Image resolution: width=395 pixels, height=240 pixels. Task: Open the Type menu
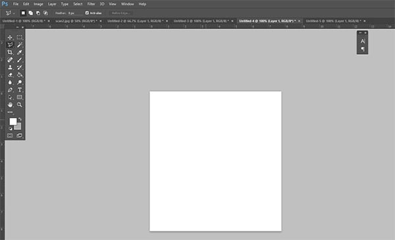tap(65, 4)
